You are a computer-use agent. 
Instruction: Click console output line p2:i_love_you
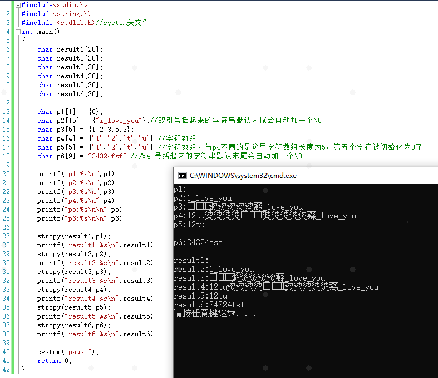tap(203, 198)
